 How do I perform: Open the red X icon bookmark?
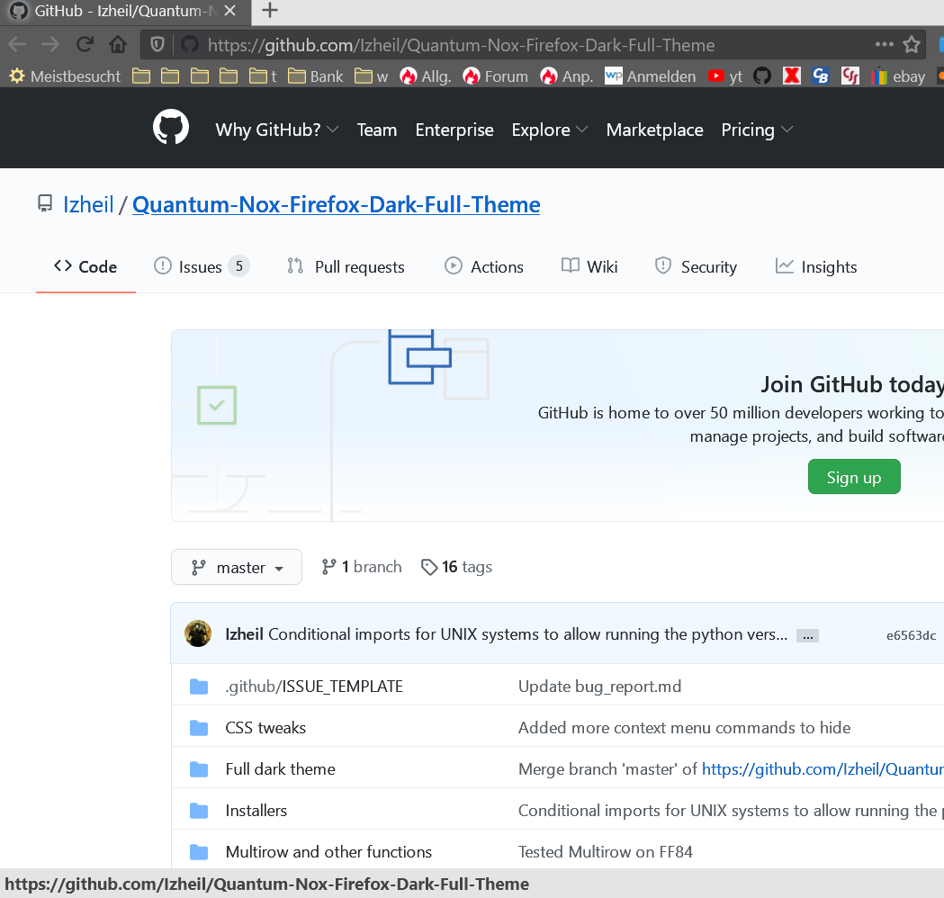point(792,76)
